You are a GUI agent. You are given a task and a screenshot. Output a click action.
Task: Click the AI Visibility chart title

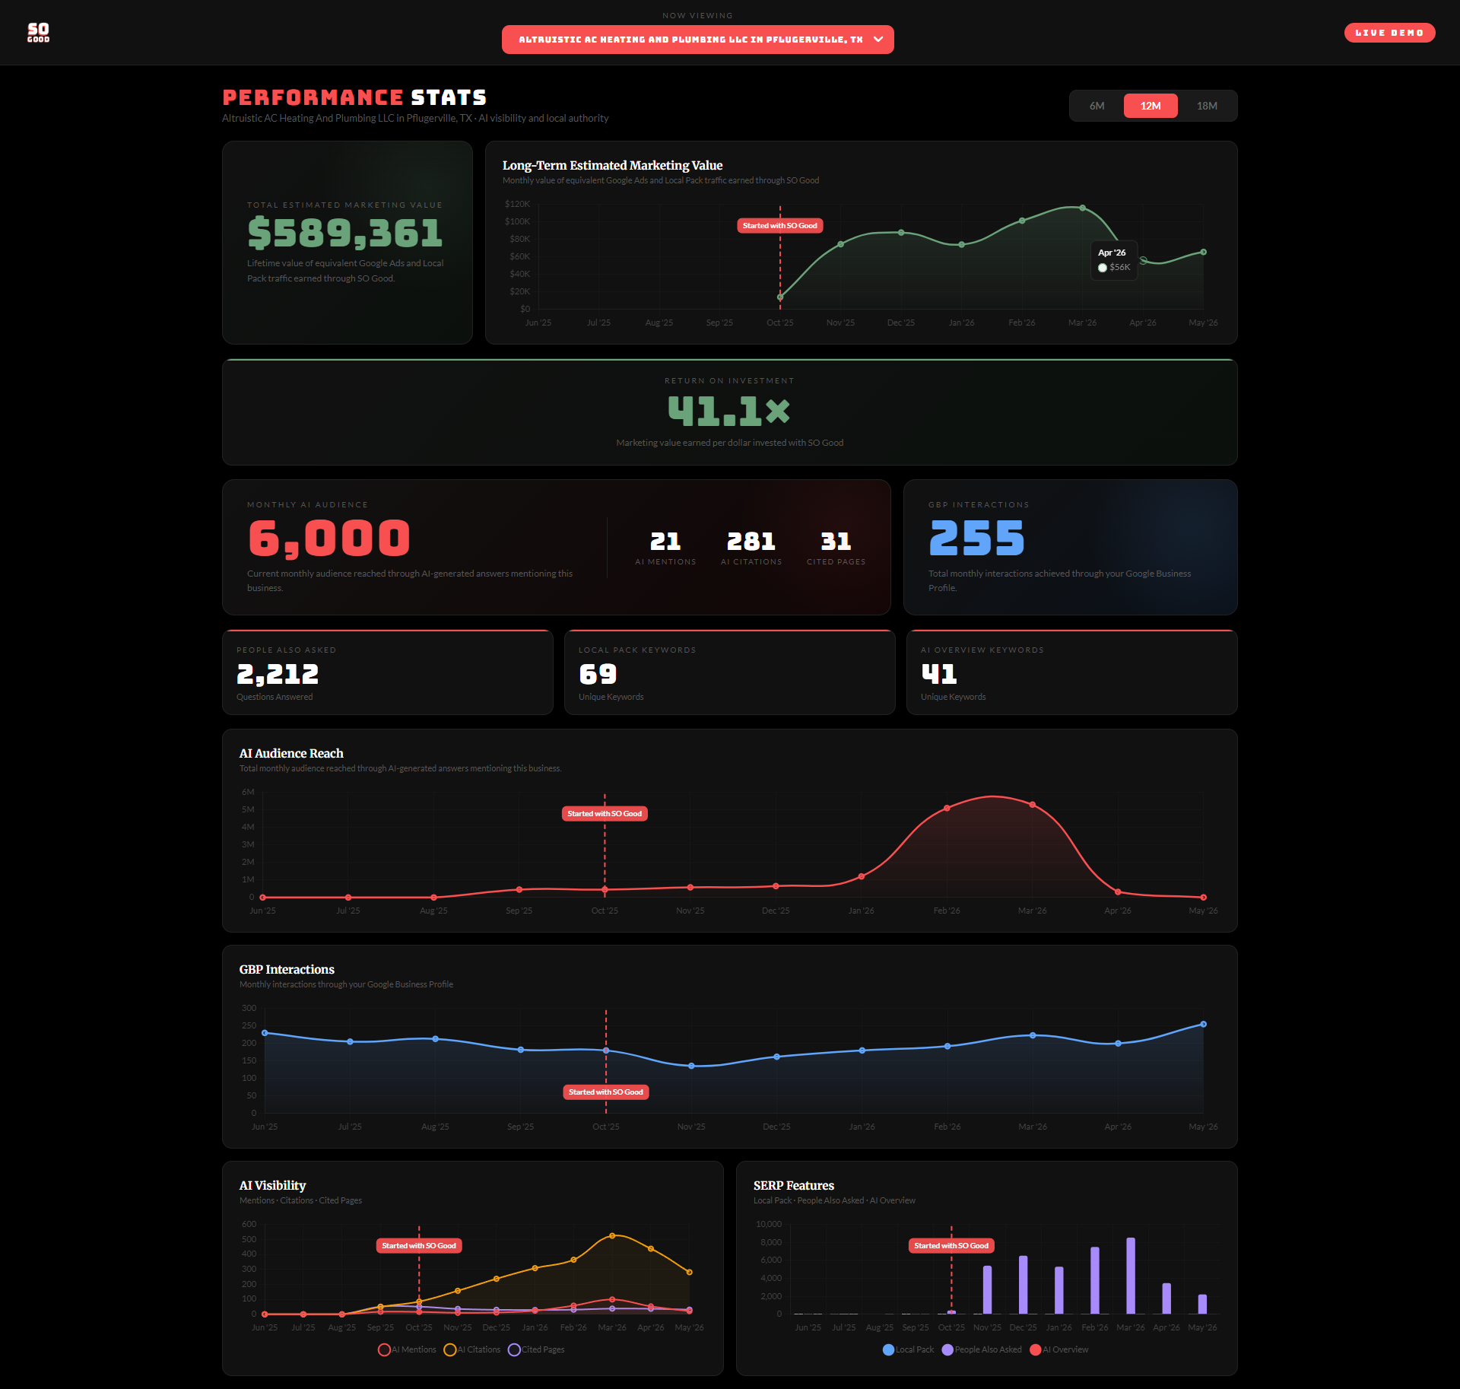point(272,1185)
